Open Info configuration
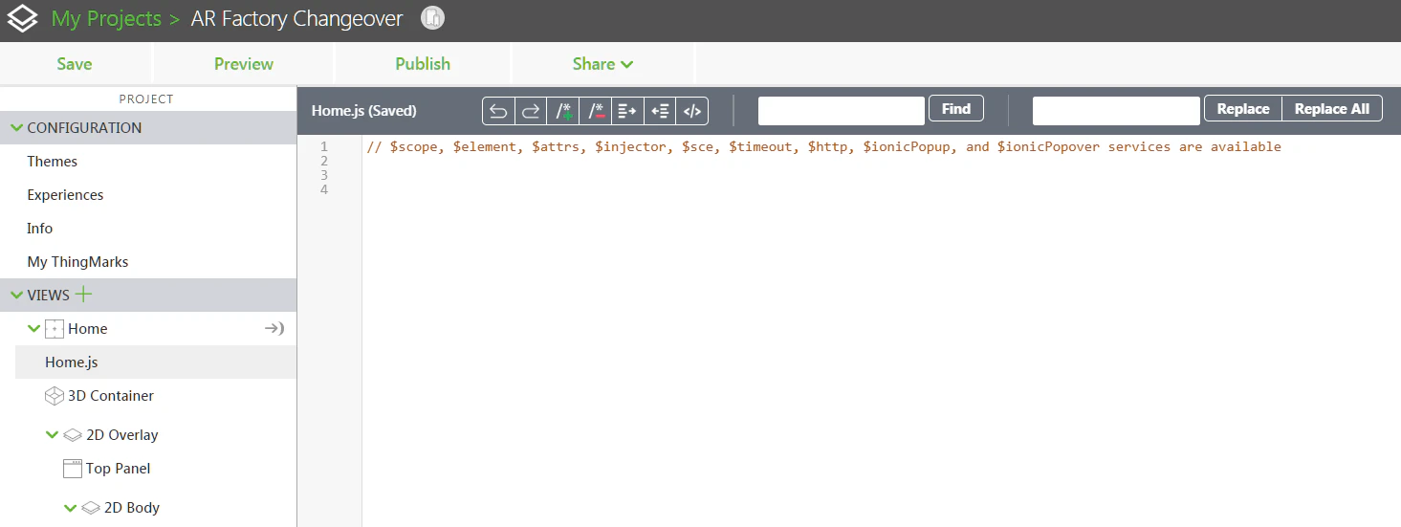 [40, 229]
